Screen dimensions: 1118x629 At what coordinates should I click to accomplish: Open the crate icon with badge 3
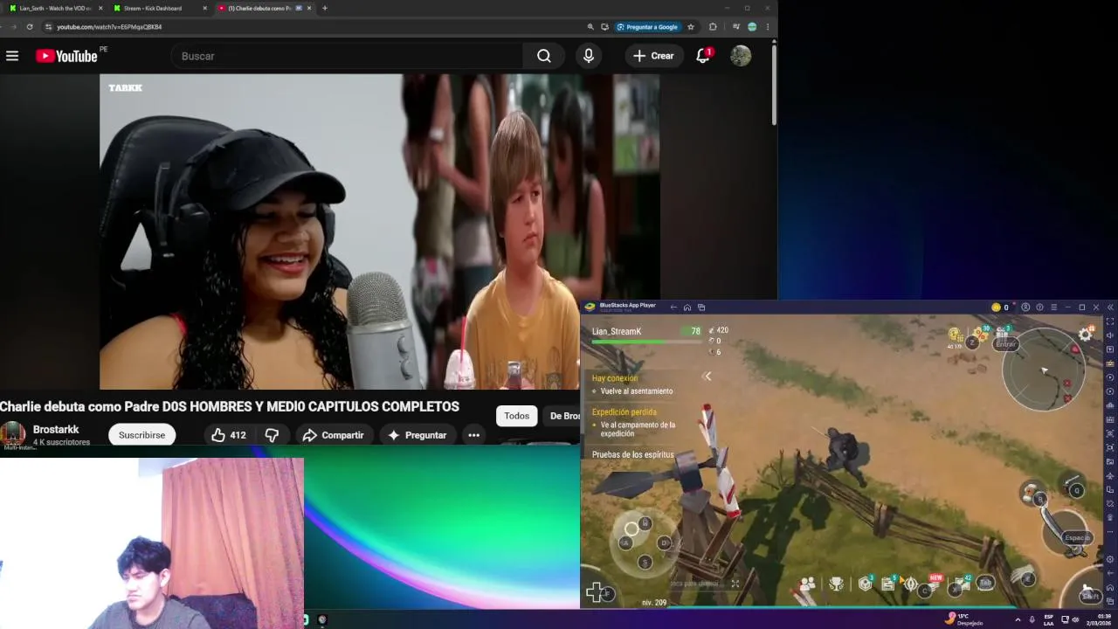pyautogui.click(x=866, y=583)
